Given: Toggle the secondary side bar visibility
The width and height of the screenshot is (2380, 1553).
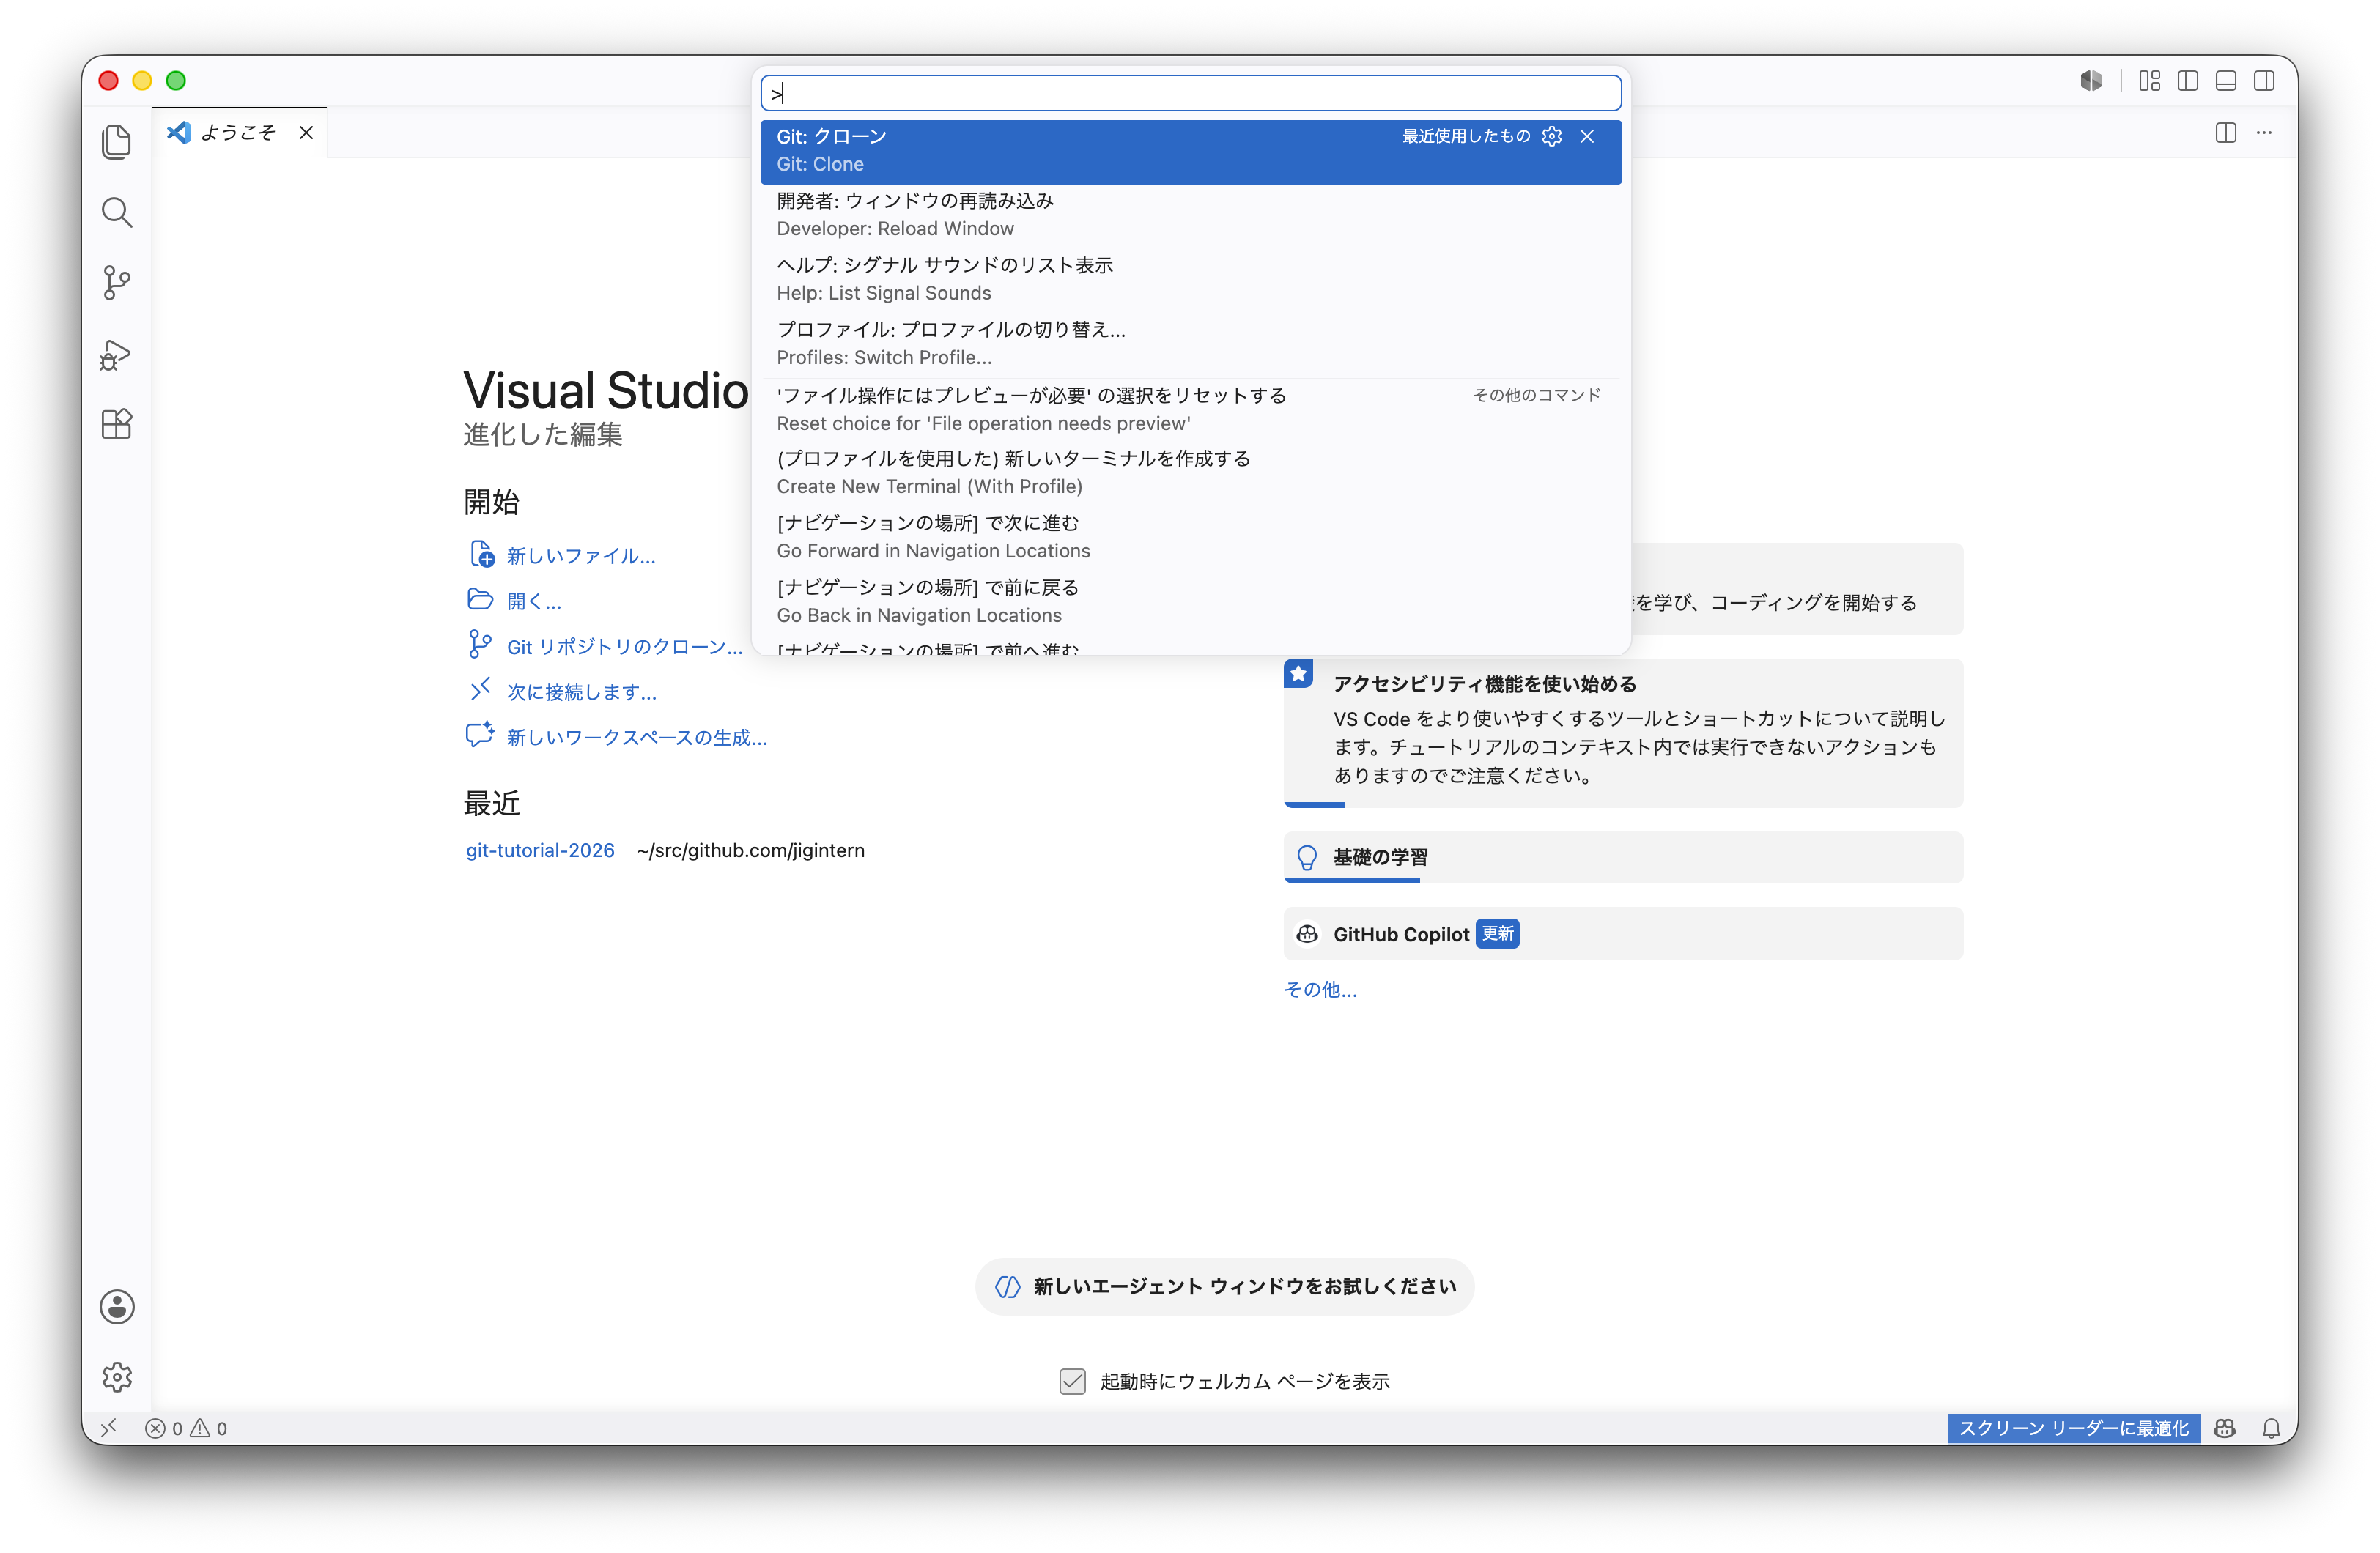Looking at the screenshot, I should 2264,81.
